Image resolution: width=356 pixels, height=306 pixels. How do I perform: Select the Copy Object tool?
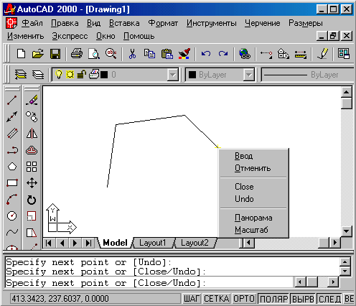[32, 116]
